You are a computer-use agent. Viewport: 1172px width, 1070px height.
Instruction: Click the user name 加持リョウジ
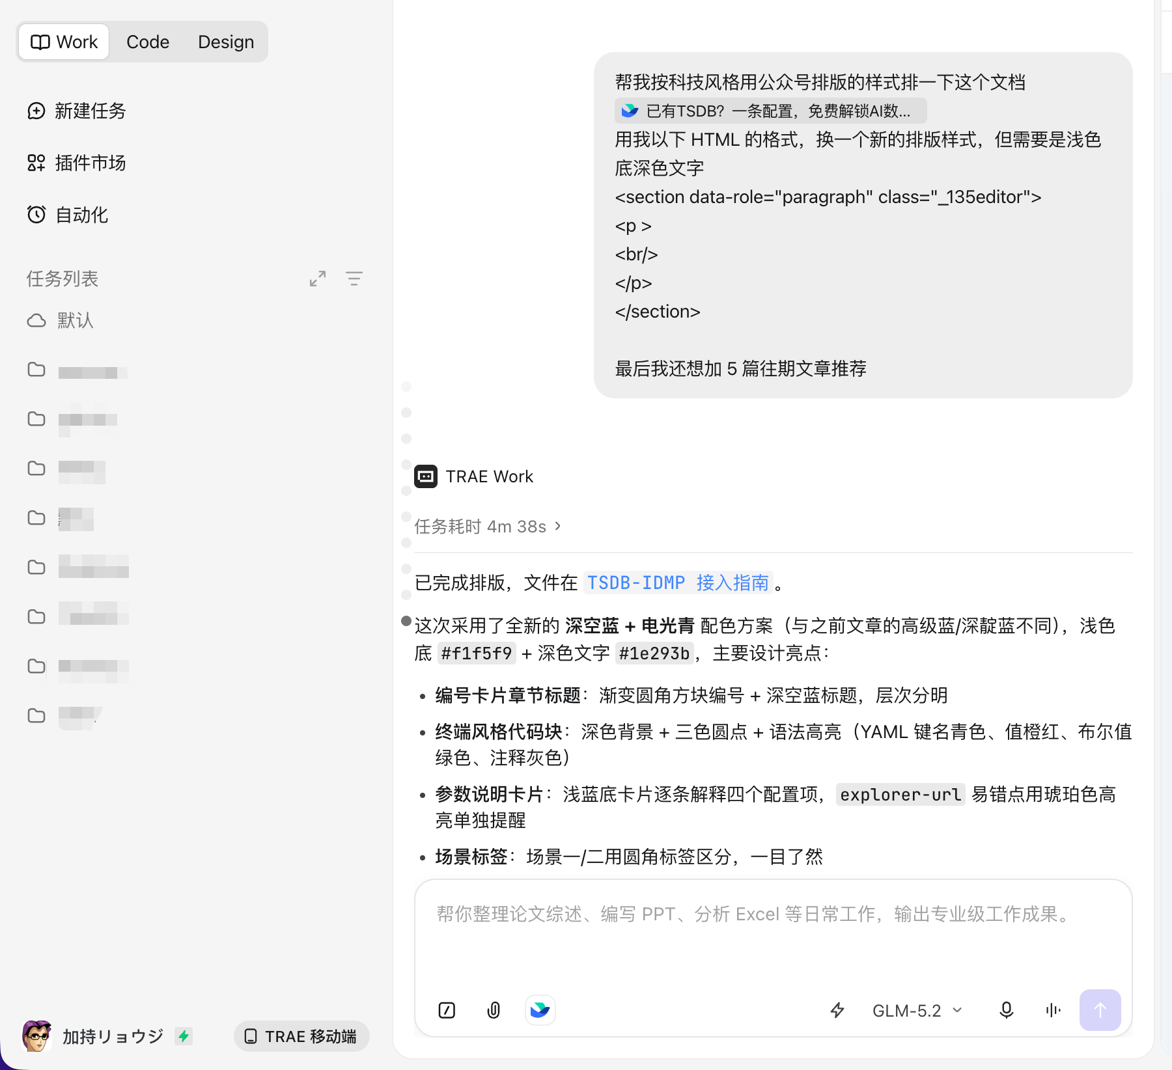(113, 1036)
